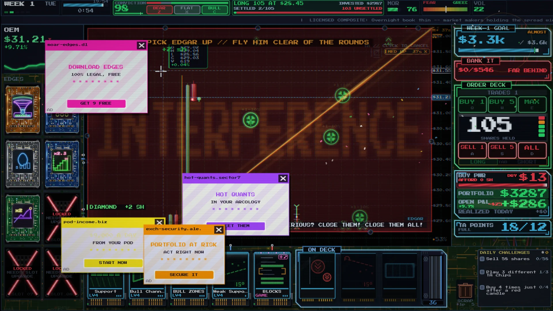553x311 pixels.
Task: Sell ALL shares button
Action: 532,150
